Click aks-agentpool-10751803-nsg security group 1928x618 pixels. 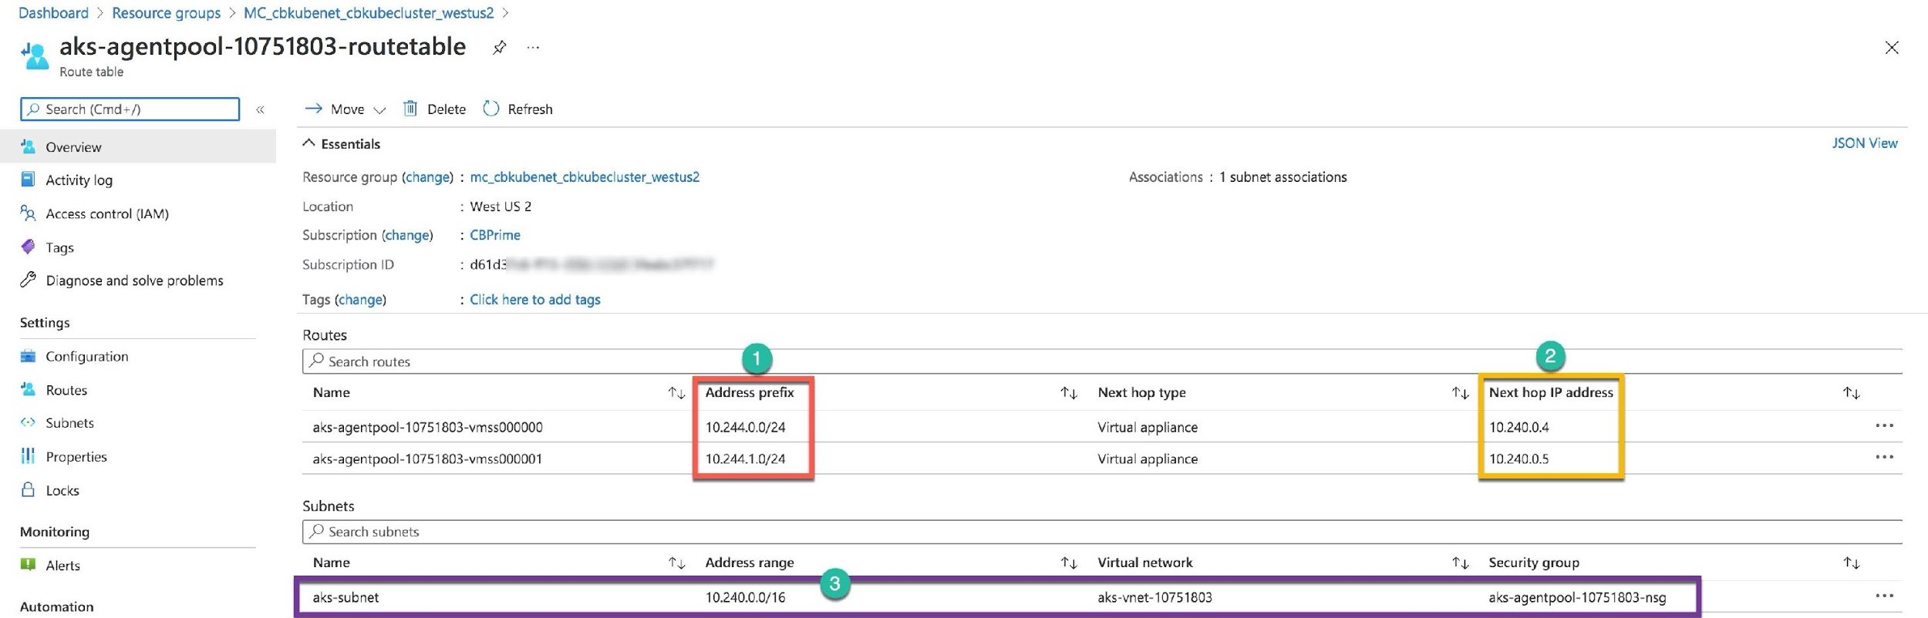coord(1577,597)
